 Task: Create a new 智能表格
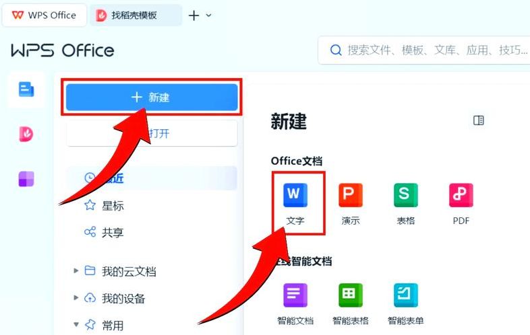[x=351, y=304]
